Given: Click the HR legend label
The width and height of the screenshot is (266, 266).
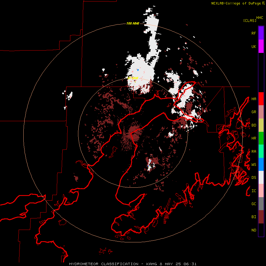Looking at the screenshot, I should point(254,138).
